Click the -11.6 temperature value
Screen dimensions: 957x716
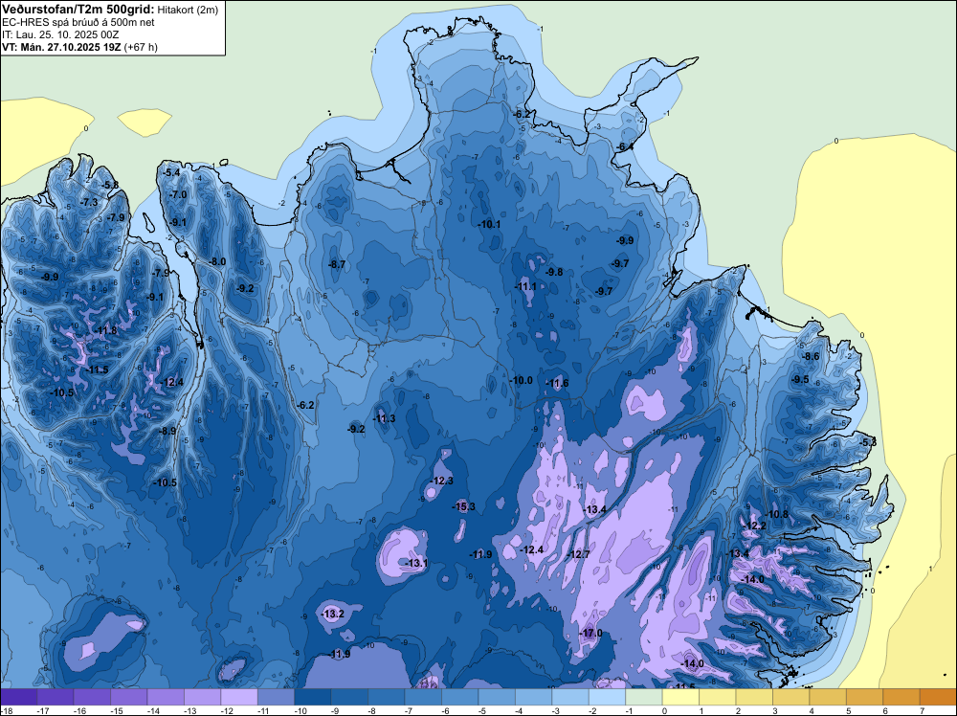[x=557, y=383]
